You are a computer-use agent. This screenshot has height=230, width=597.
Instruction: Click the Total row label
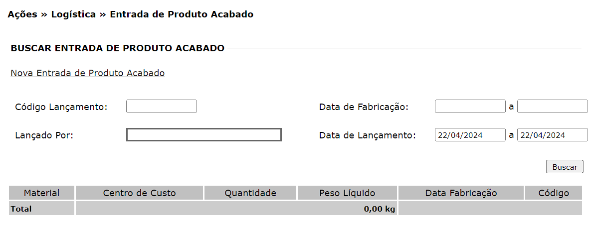pyautogui.click(x=21, y=209)
